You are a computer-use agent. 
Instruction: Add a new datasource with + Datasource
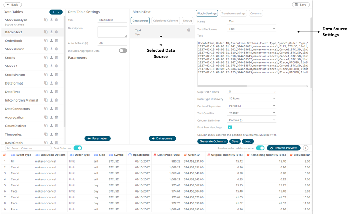(x=162, y=138)
